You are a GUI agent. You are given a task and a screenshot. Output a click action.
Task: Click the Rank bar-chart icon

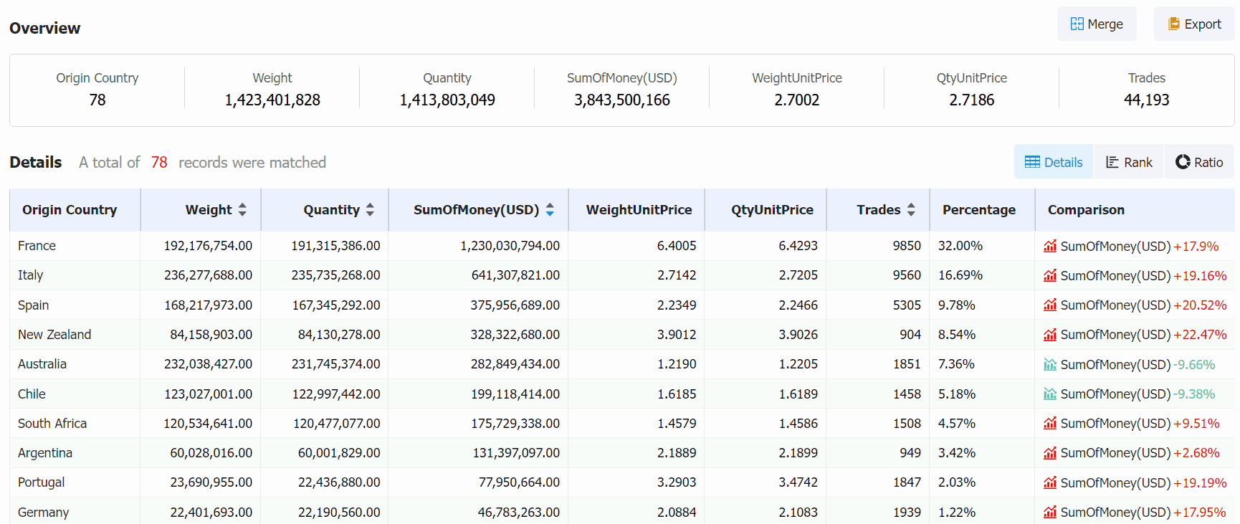[1112, 162]
